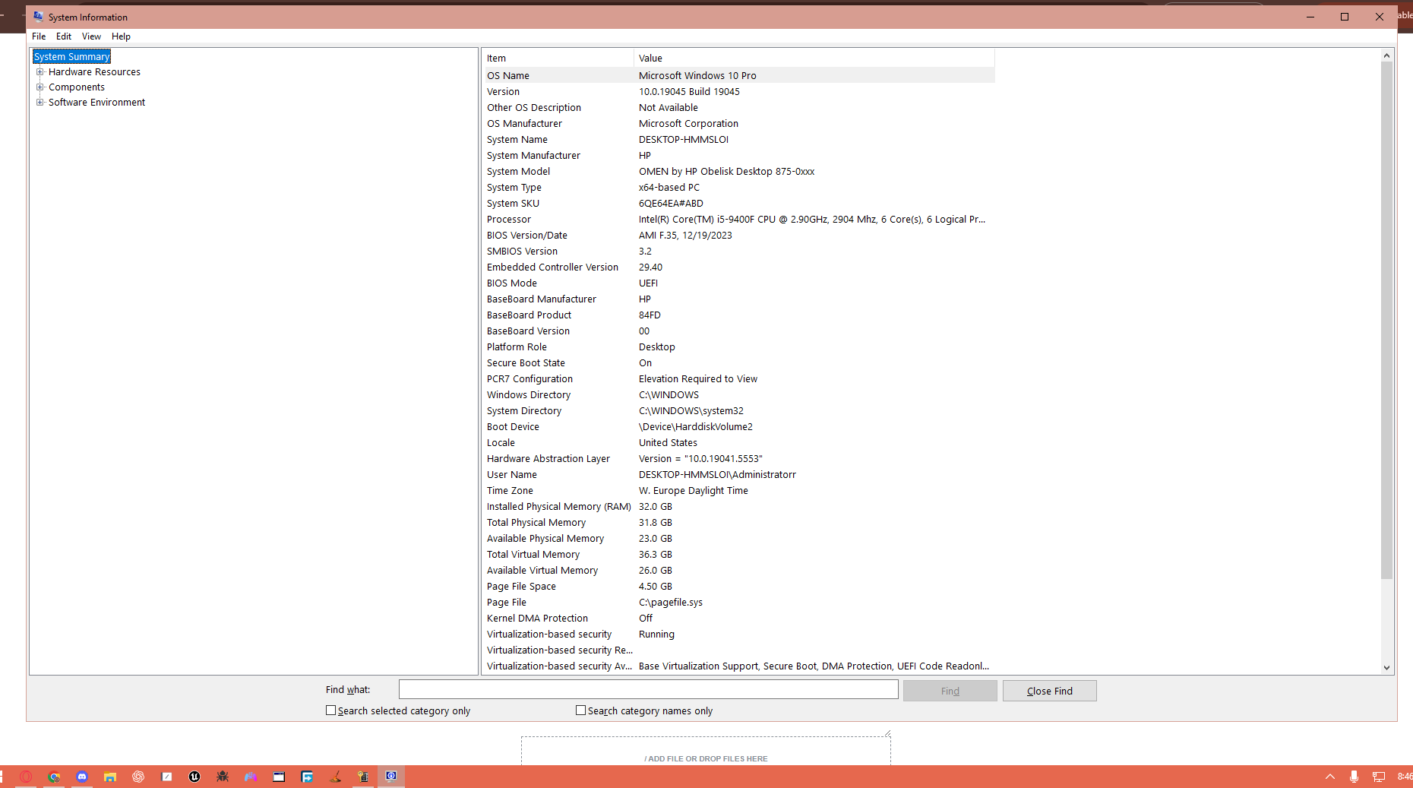The height and width of the screenshot is (788, 1413).
Task: Select the Time Zone row
Action: pos(739,491)
